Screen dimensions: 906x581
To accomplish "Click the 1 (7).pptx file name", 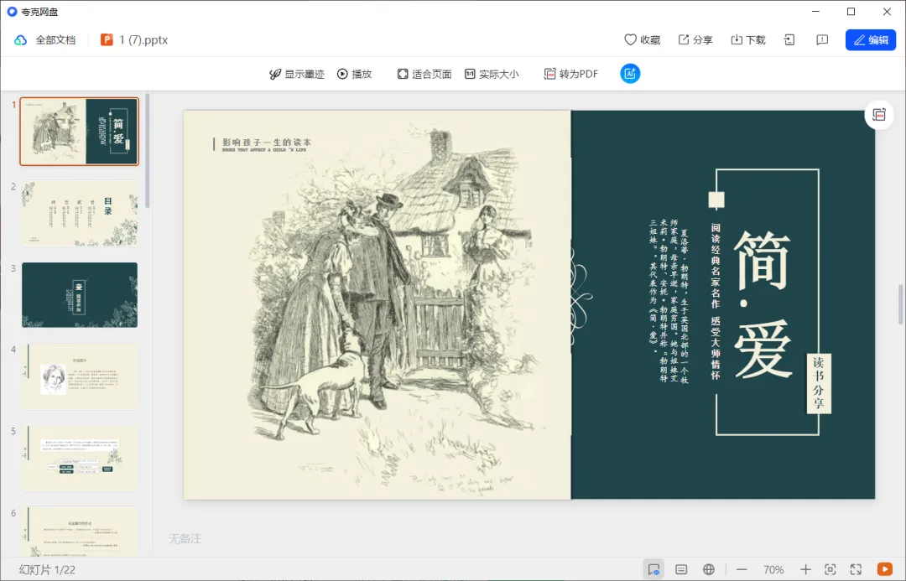I will (x=143, y=40).
